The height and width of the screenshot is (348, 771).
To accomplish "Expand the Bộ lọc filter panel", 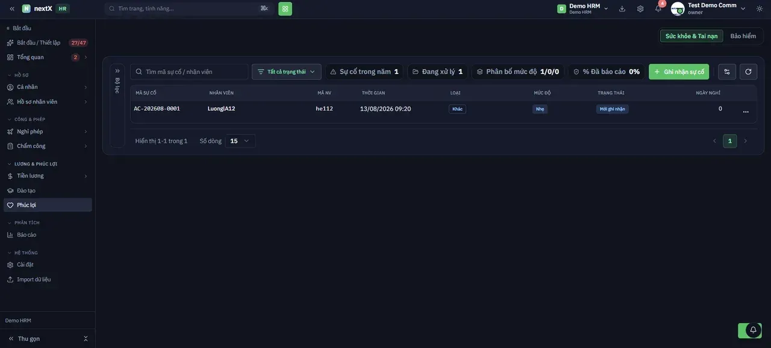I will (x=117, y=71).
